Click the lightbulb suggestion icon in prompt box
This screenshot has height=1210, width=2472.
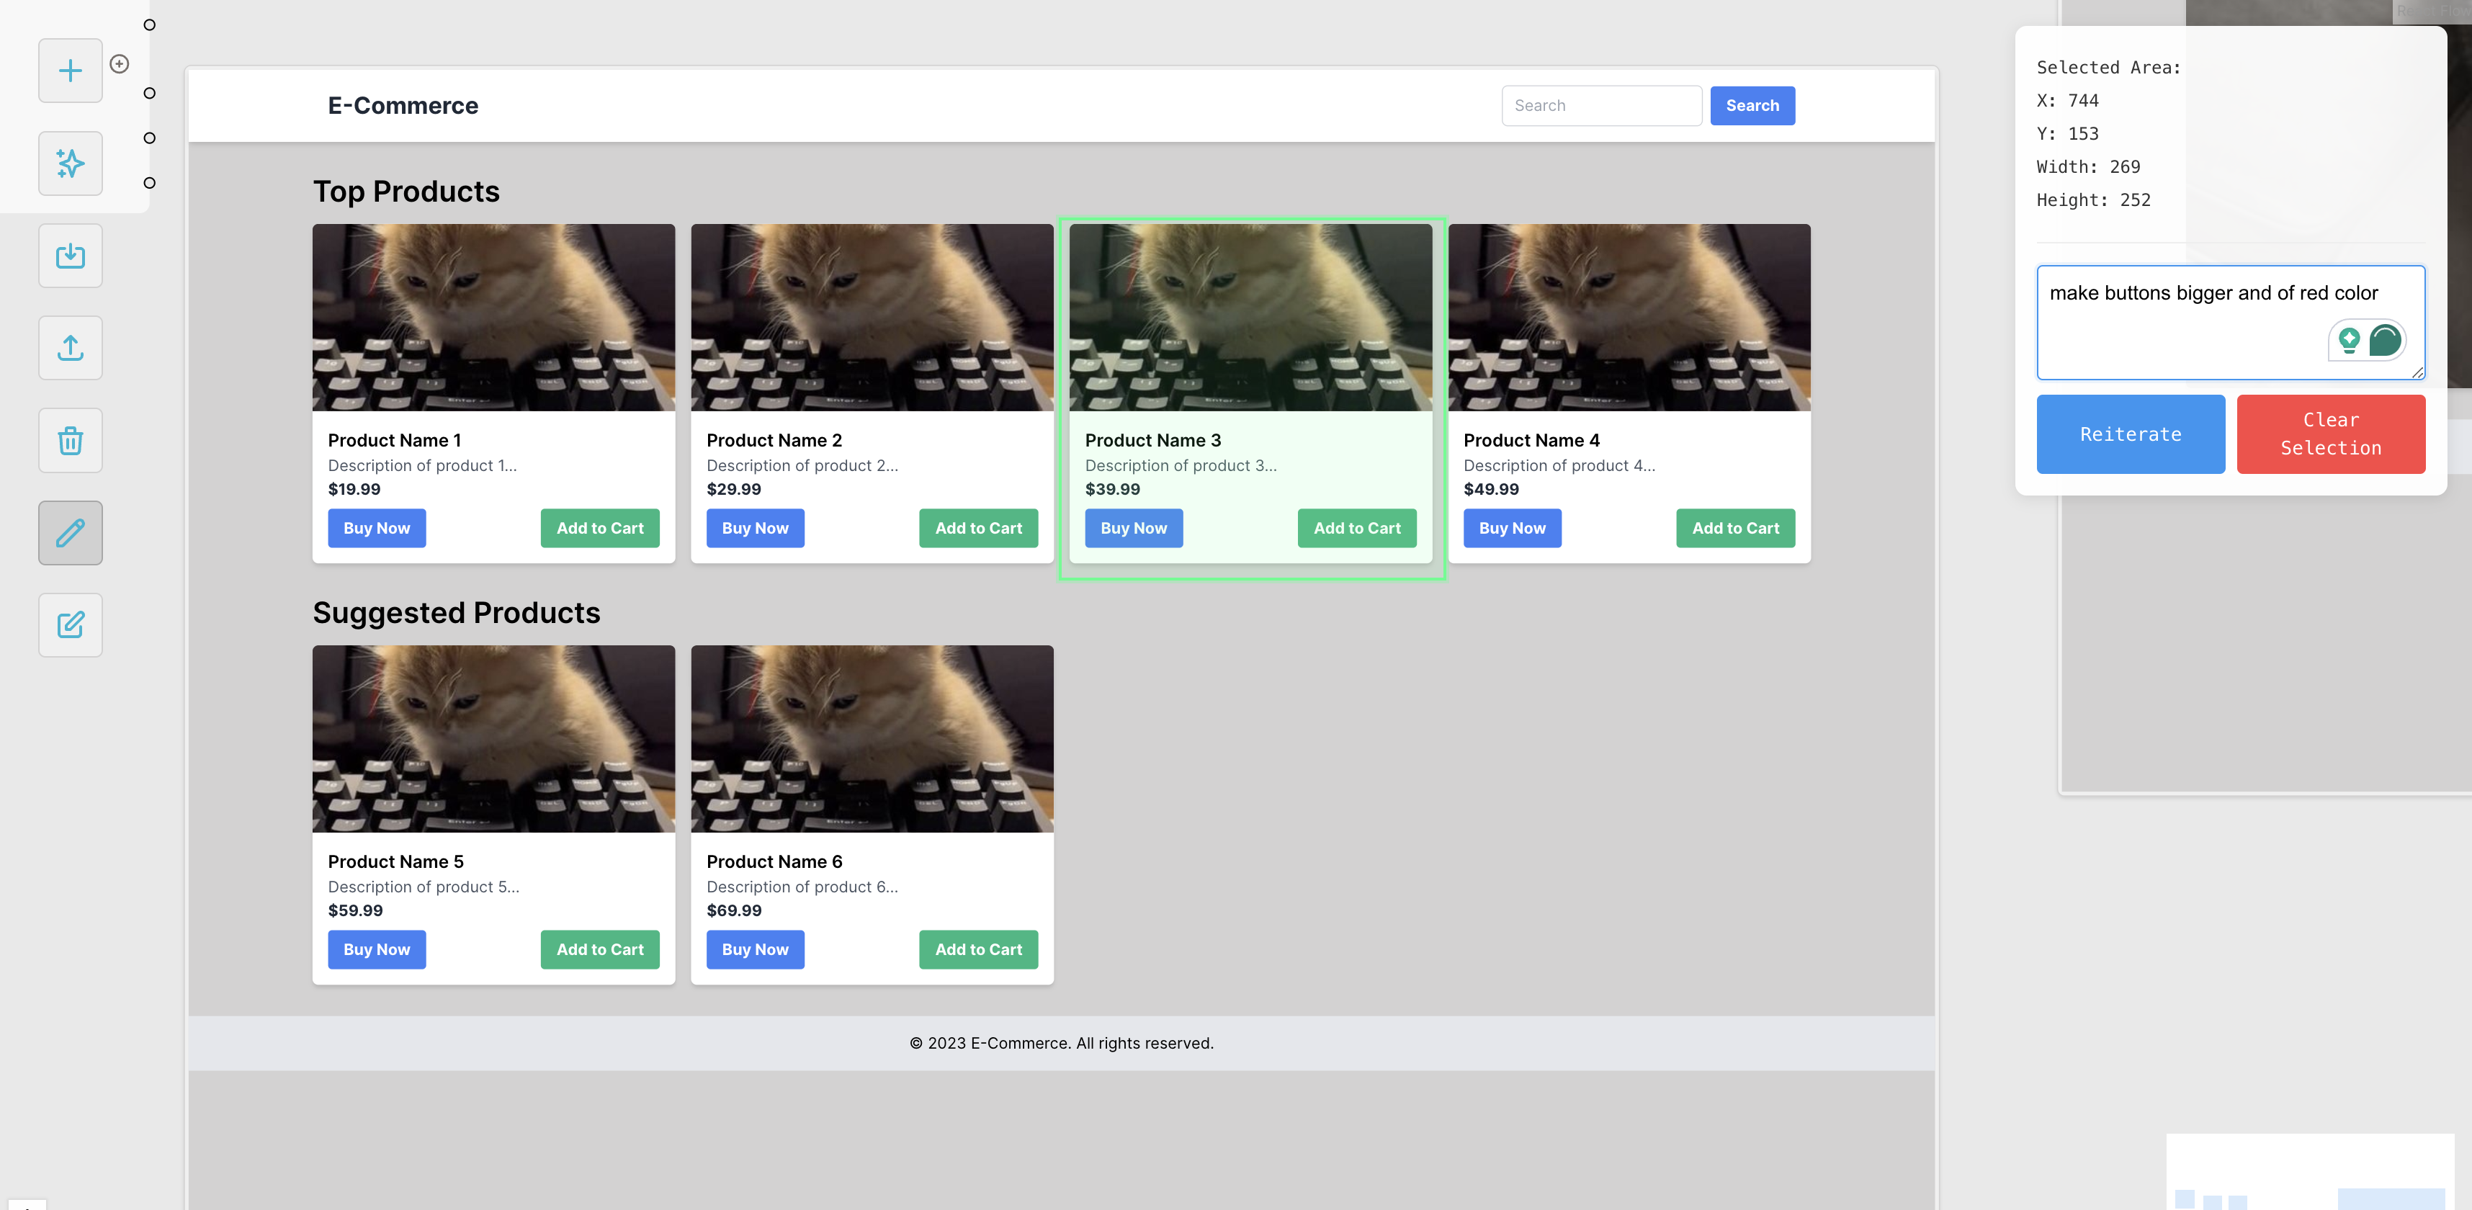pos(2349,340)
